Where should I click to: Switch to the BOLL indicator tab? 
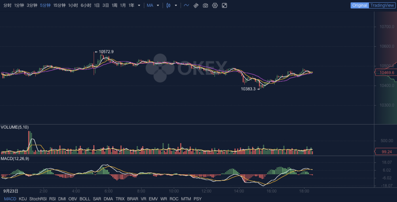tap(85, 199)
